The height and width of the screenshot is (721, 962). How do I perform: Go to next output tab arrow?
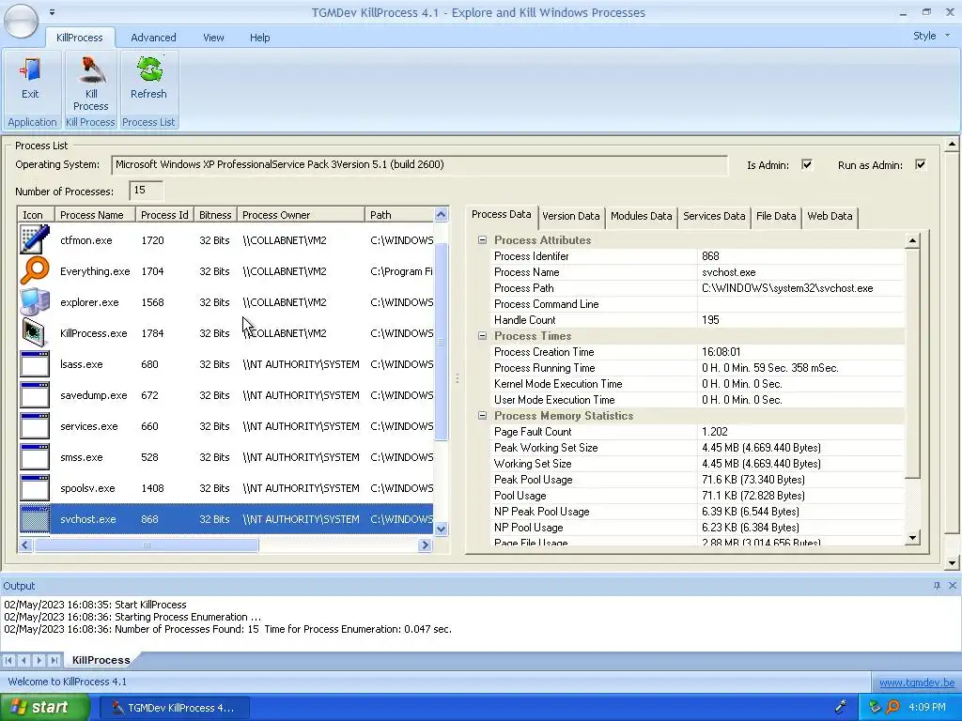tap(39, 660)
